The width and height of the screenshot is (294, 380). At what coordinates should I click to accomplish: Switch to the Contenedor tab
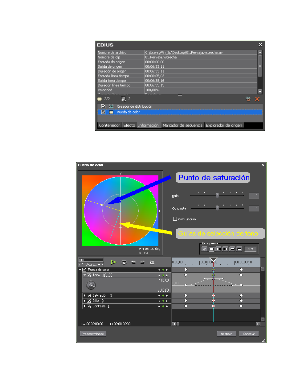[109, 125]
